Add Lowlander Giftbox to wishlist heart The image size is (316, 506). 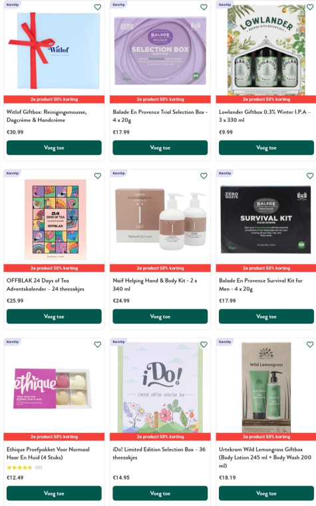tap(310, 7)
